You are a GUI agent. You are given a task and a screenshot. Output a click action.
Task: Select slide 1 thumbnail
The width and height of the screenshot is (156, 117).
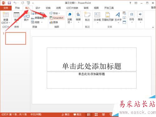(x=16, y=38)
